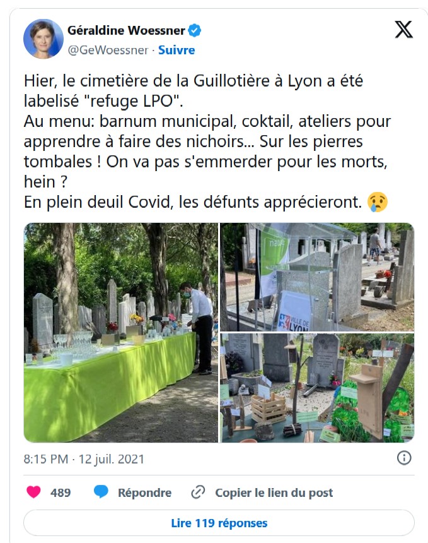Viewport: 428px width, 543px height.
Task: Open the birdhouse workshop photo
Action: click(x=317, y=388)
